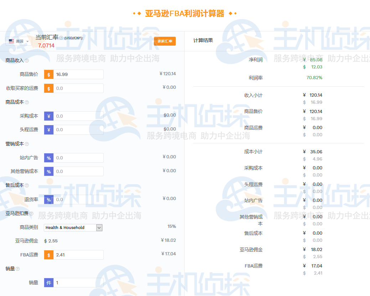Select the 商品售价 price input field
Screen dimensions: 370x296
[78, 74]
